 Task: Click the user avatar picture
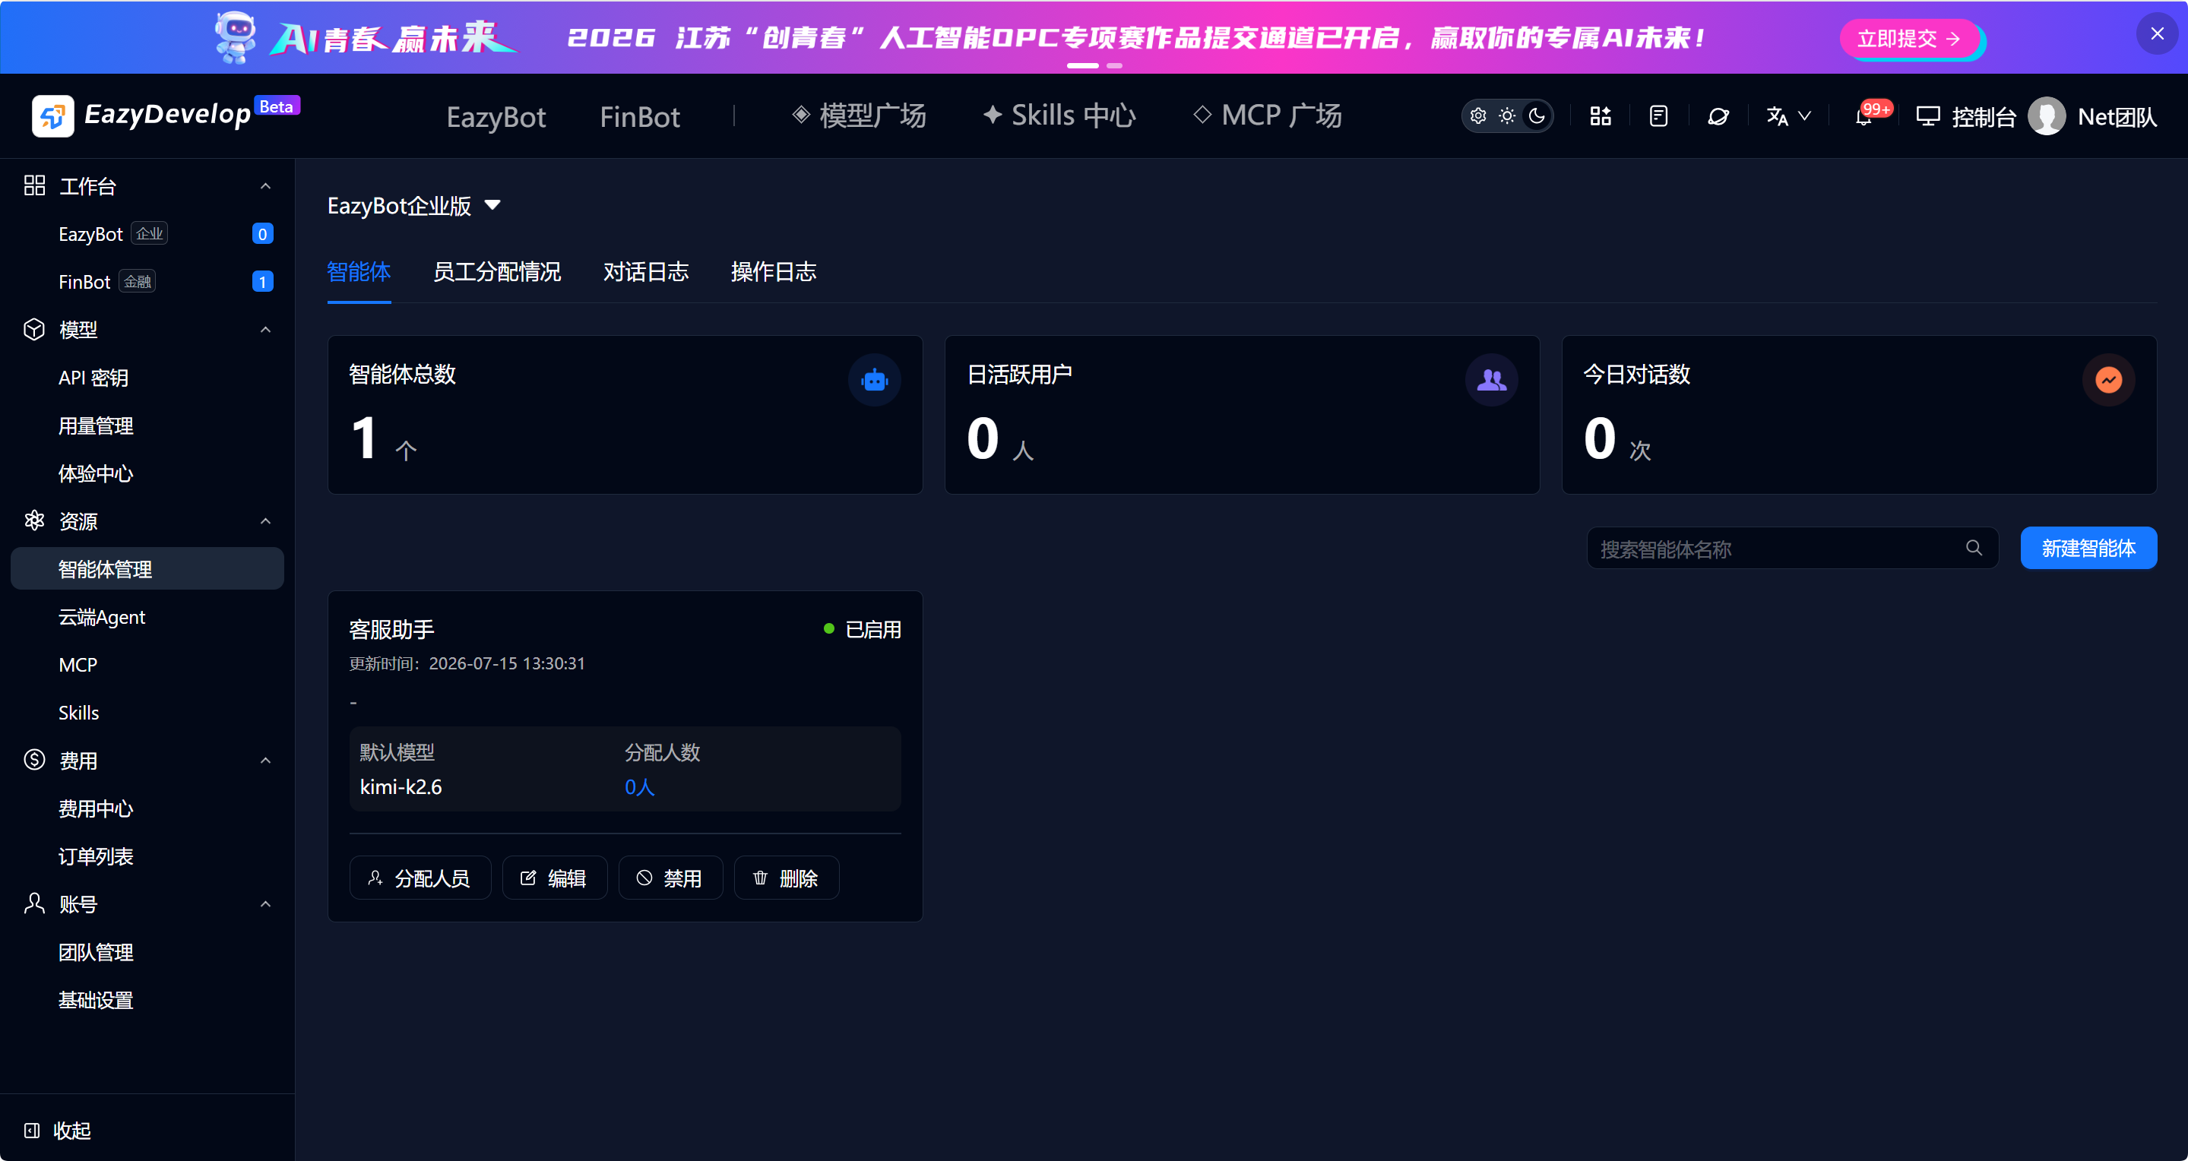pyautogui.click(x=2046, y=116)
